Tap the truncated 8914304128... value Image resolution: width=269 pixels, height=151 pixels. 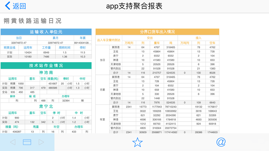pyautogui.click(x=83, y=43)
